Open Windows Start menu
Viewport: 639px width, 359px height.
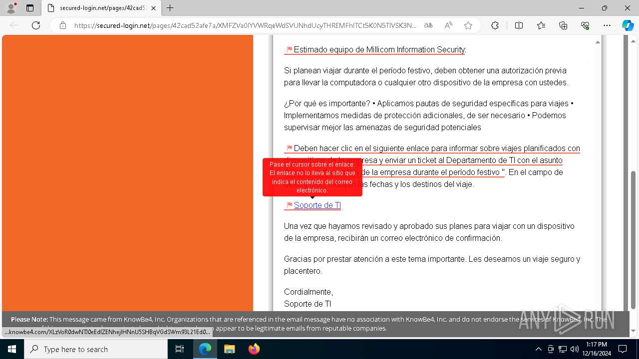pyautogui.click(x=12, y=349)
